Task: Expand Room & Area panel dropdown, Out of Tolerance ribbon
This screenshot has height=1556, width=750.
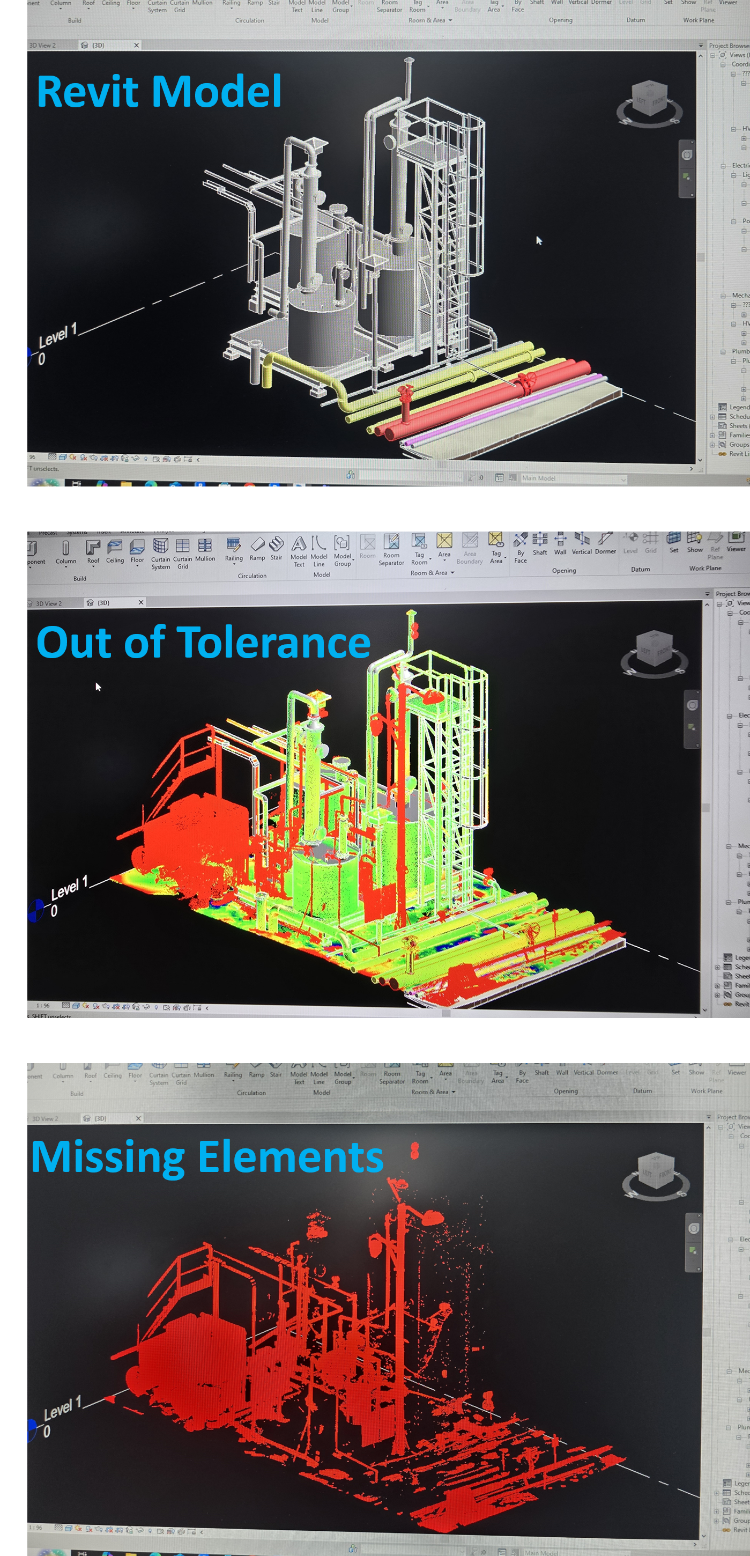Action: (452, 573)
